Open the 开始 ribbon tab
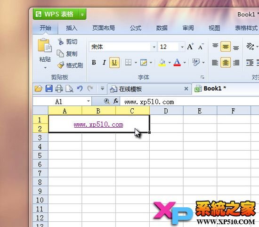 45,28
